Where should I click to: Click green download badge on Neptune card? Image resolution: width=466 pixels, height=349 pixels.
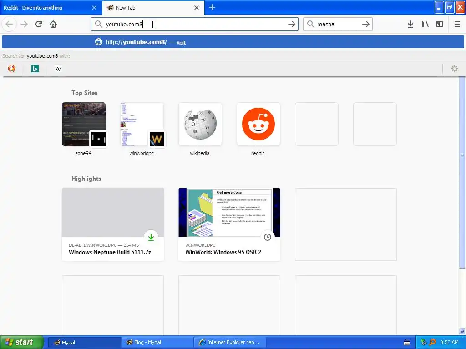(x=151, y=237)
